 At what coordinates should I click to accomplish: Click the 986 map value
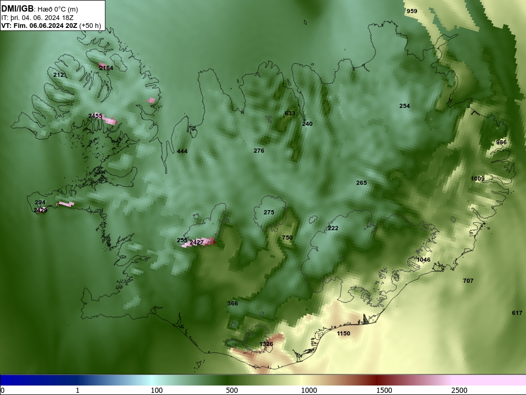[501, 142]
